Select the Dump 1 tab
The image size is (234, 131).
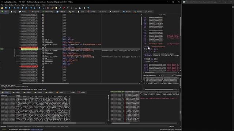click(5, 92)
